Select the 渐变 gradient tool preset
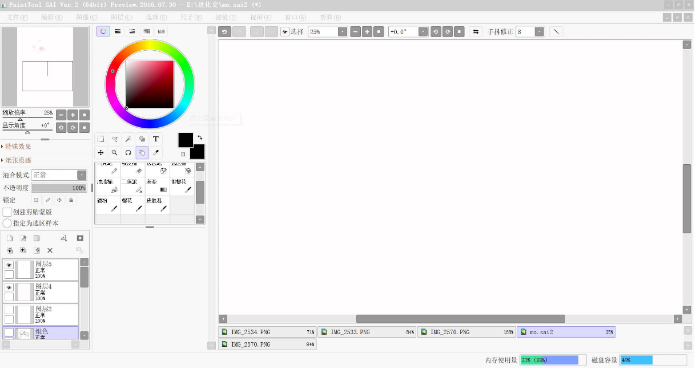This screenshot has width=696, height=369. click(x=157, y=186)
